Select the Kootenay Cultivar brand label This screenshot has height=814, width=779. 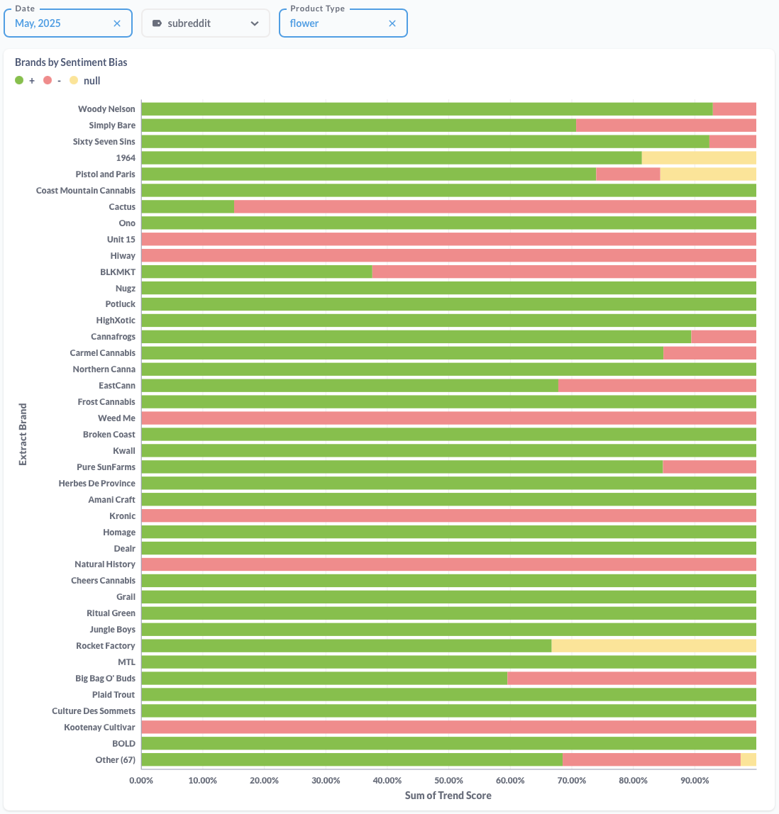tap(100, 727)
